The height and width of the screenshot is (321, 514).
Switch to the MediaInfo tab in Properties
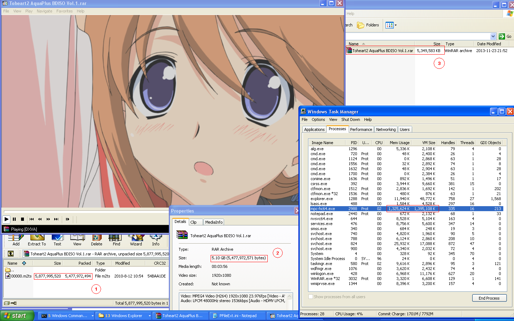pos(214,222)
